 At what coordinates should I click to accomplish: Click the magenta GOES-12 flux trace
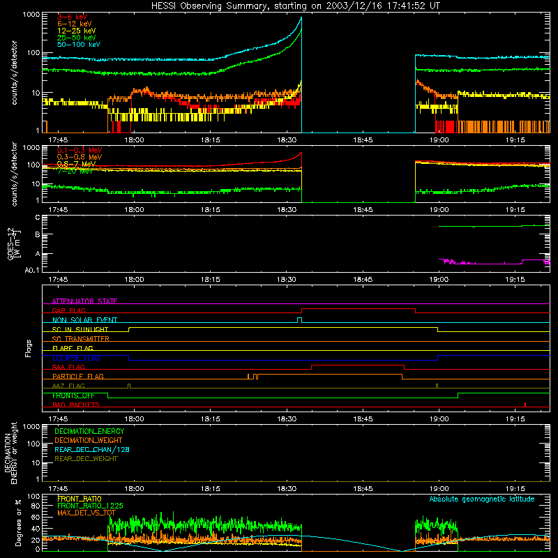(x=495, y=263)
